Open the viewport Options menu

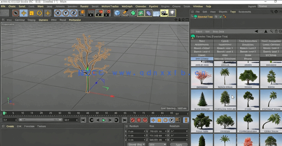(43, 20)
